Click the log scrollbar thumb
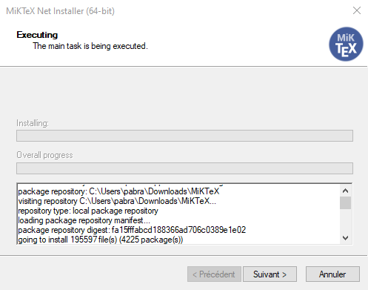368x290 pixels. coord(345,203)
